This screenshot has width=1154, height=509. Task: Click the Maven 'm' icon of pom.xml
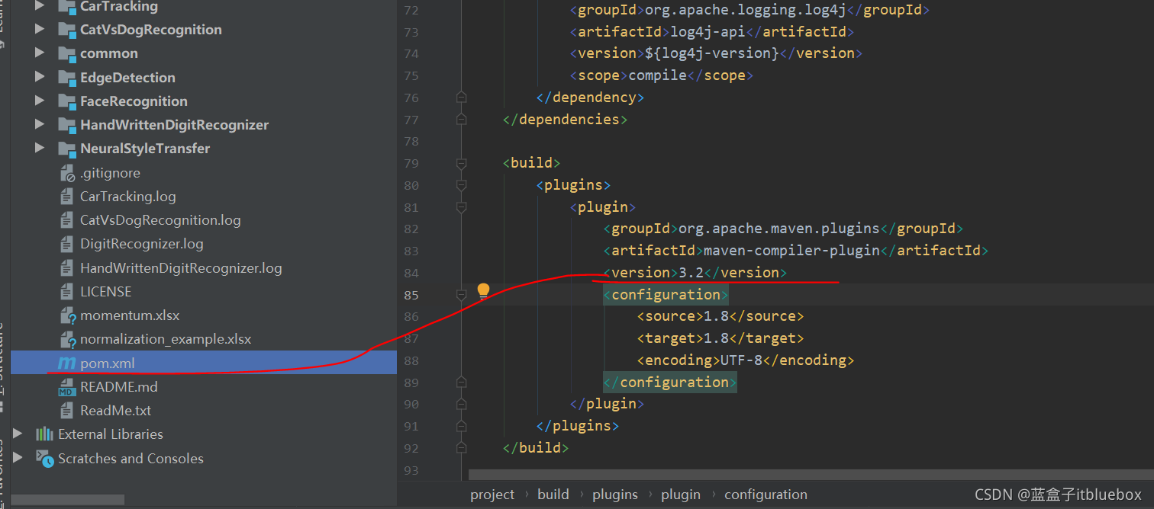[x=67, y=363]
